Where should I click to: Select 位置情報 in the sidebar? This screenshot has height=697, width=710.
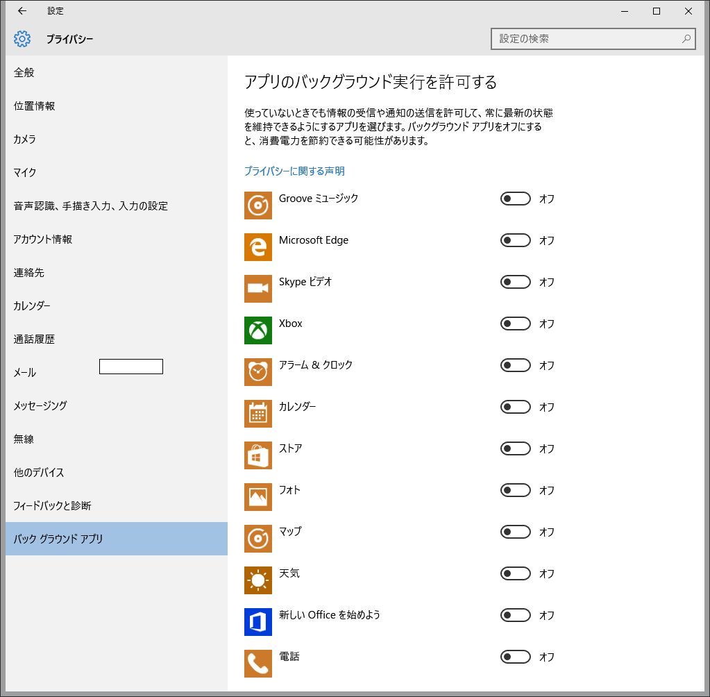[117, 106]
